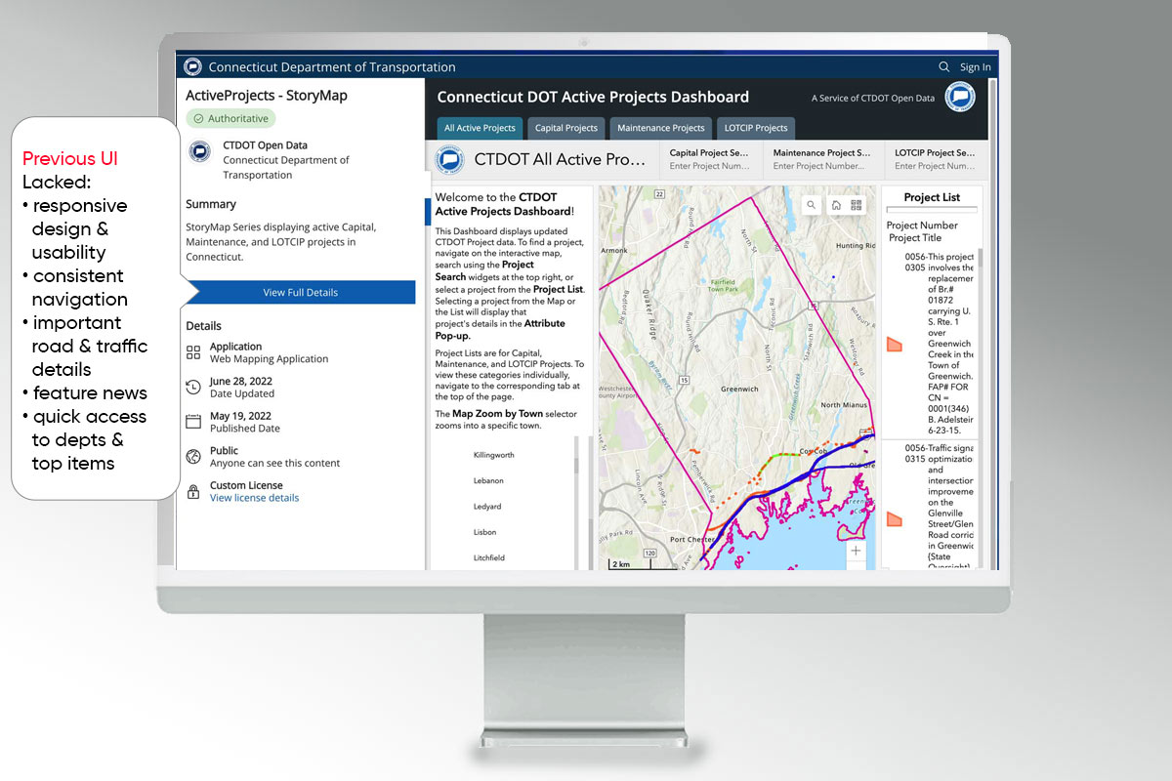Click the orange polygon icon for project 0056-0315
1172x781 pixels.
894,519
